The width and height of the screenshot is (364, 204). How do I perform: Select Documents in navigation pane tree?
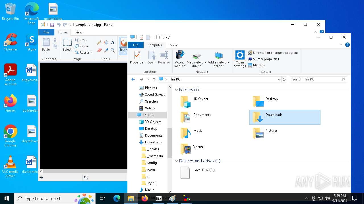[150, 135]
